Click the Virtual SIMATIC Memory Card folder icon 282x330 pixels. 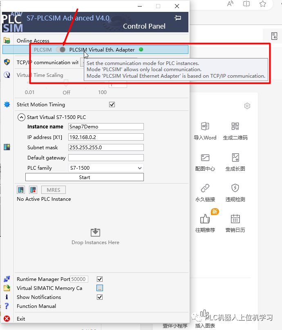pyautogui.click(x=7, y=288)
